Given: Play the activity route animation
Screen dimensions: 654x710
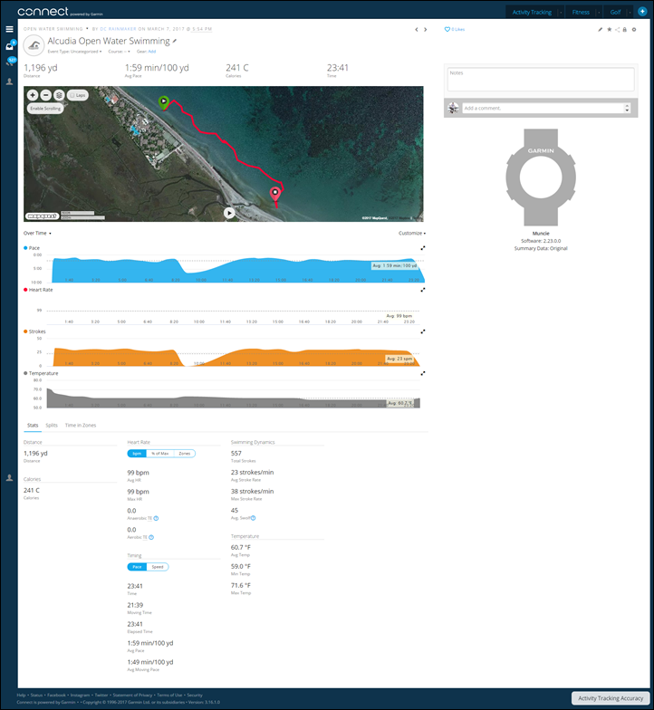Looking at the screenshot, I should pos(229,213).
